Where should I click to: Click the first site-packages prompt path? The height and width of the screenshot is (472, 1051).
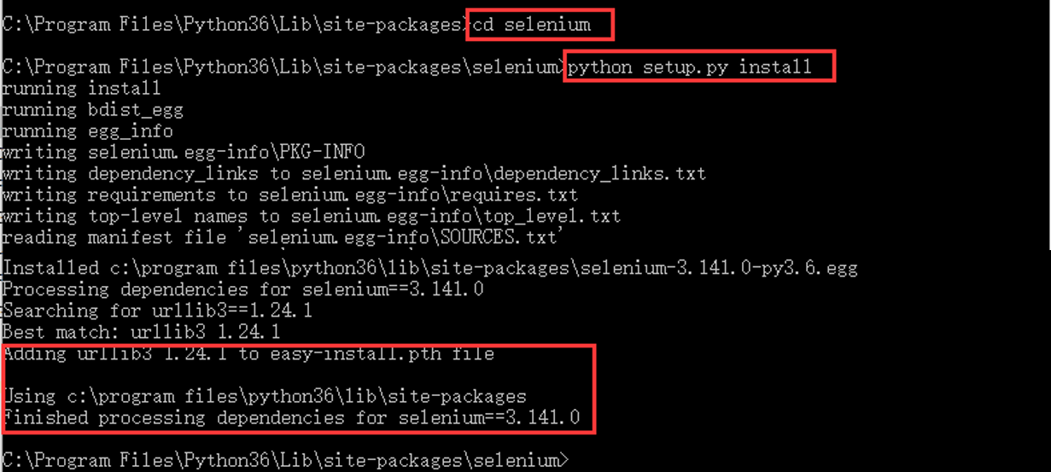click(234, 25)
